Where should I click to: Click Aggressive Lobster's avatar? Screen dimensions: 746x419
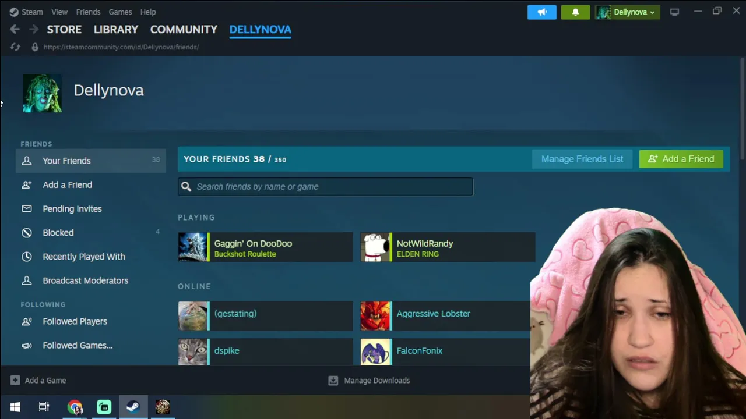point(375,316)
